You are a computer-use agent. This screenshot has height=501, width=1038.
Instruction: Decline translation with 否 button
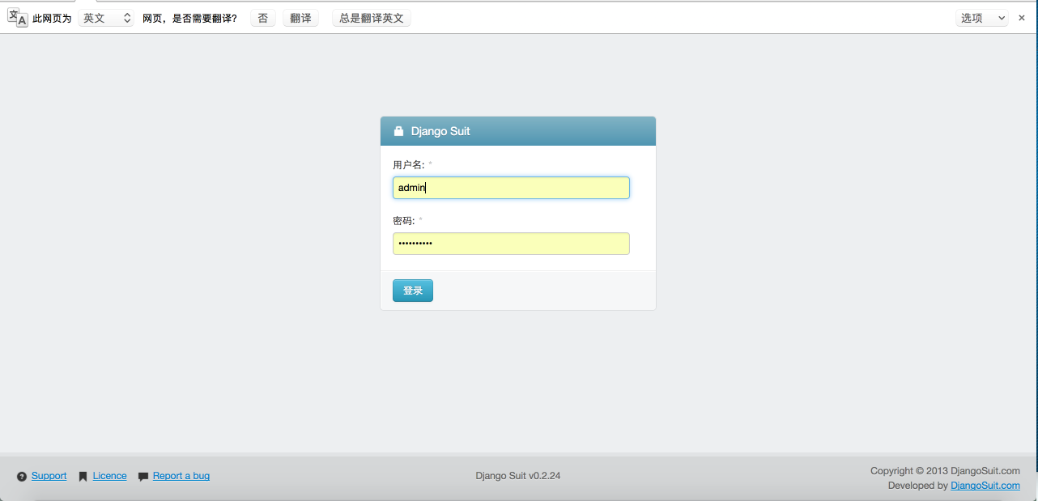(x=263, y=18)
